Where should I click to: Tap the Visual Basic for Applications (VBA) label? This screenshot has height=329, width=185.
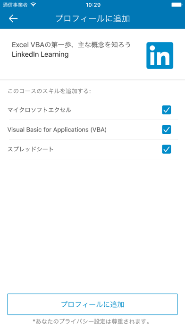point(57,130)
